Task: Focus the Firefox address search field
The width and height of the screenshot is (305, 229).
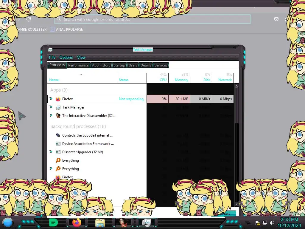Action: tap(152, 19)
